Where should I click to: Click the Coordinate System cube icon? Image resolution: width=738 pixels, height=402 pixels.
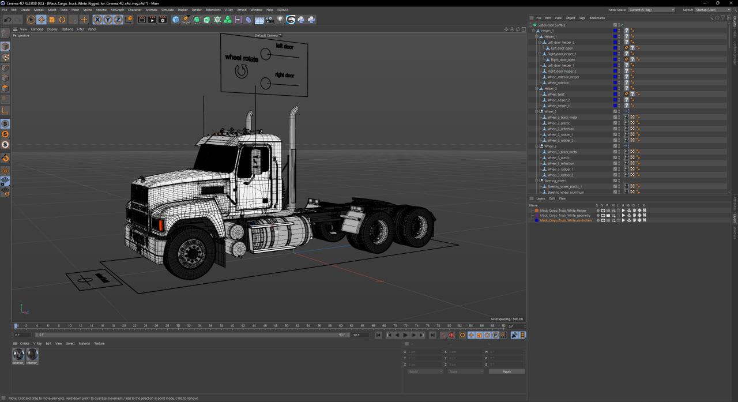129,20
